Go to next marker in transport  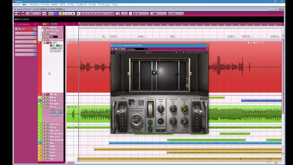(x=52, y=14)
